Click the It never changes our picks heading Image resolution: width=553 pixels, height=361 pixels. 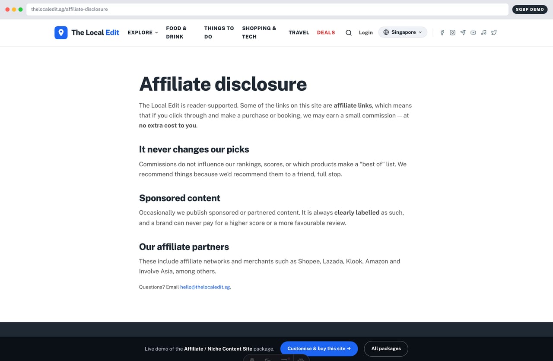pyautogui.click(x=194, y=149)
